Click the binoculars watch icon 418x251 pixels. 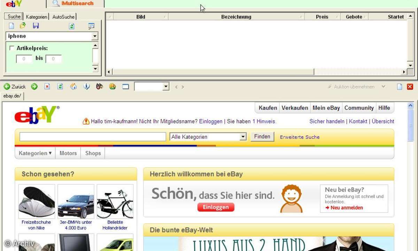click(x=100, y=86)
